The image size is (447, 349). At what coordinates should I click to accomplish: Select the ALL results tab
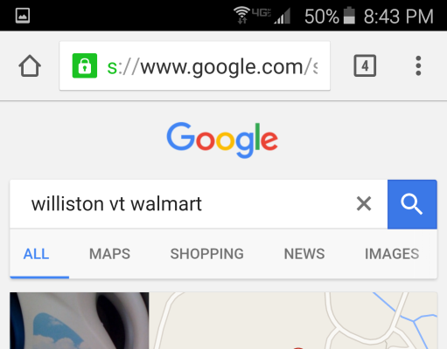pyautogui.click(x=37, y=254)
